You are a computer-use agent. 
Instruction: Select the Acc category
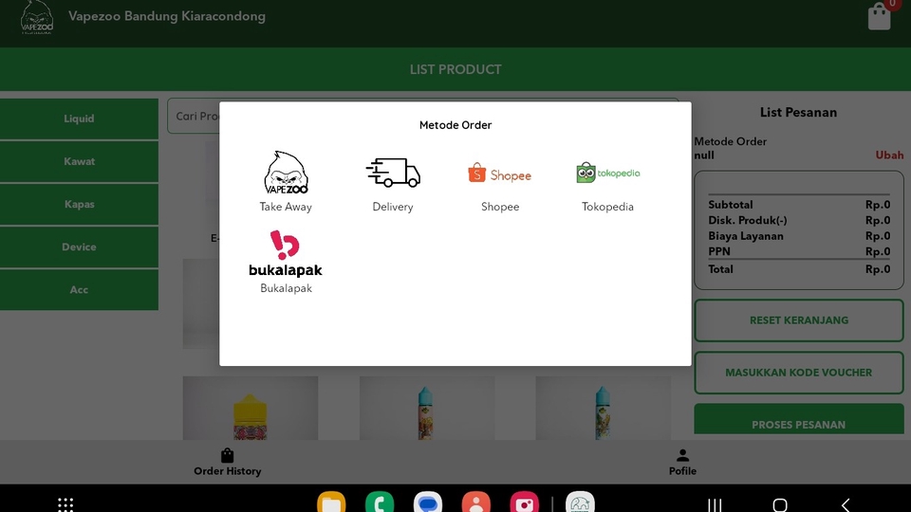(79, 290)
